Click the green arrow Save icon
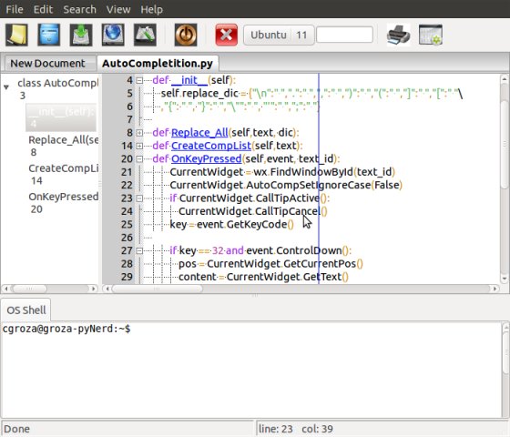Image resolution: width=510 pixels, height=437 pixels. click(x=81, y=35)
